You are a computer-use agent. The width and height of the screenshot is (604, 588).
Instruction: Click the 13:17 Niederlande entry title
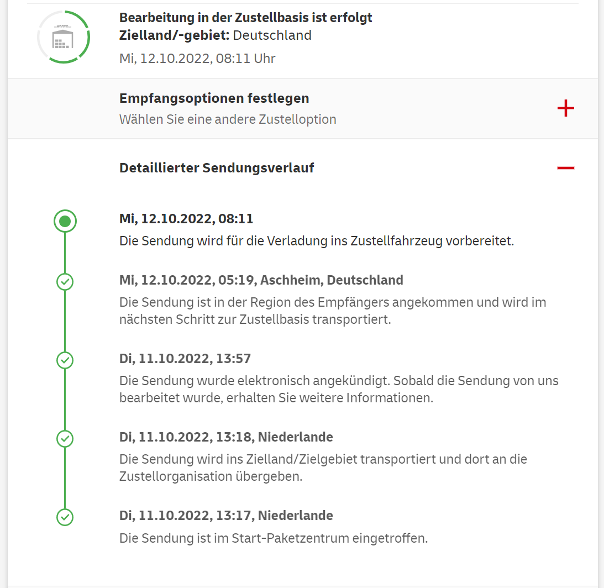[226, 516]
